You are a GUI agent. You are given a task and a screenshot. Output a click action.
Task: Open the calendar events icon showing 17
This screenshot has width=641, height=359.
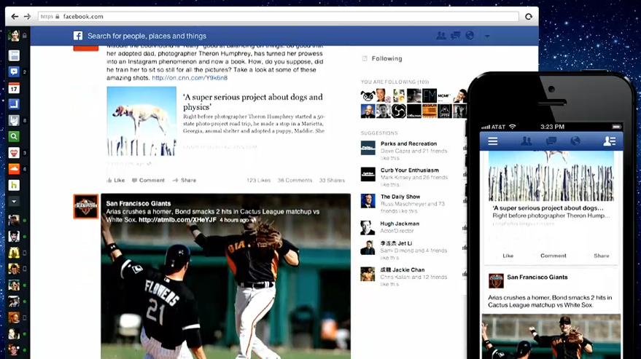pos(14,88)
